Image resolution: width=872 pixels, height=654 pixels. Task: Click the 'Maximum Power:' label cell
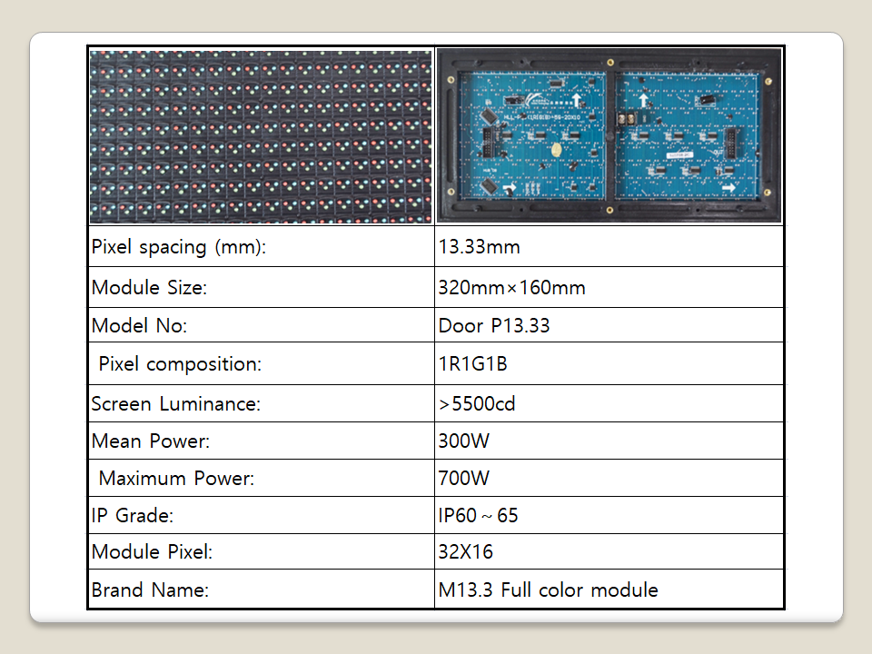(176, 479)
